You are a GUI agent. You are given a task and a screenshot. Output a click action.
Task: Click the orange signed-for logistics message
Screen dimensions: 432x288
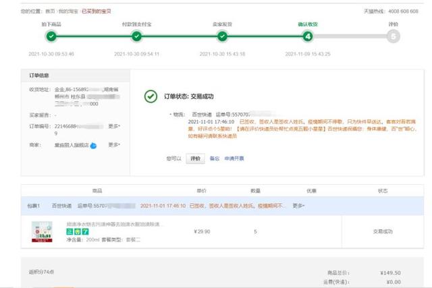click(x=302, y=129)
